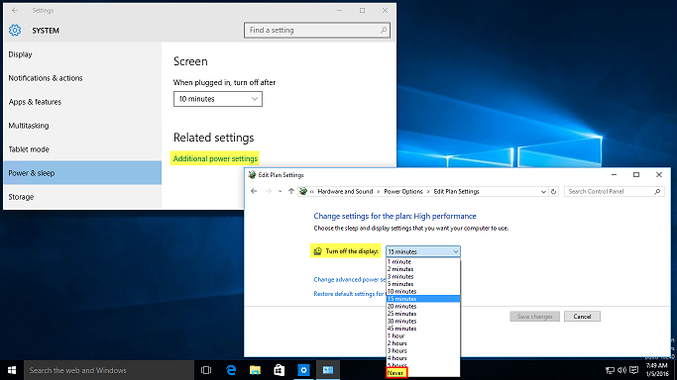
Task: Click the Up arrow in Control Panel navigation
Action: pos(291,191)
